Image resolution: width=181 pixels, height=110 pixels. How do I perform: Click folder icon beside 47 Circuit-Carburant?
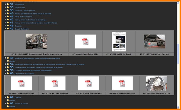click(8, 29)
